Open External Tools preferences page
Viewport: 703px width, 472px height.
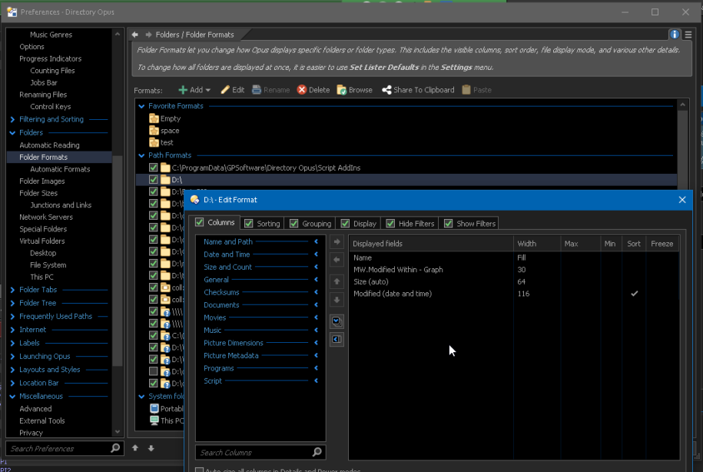[x=42, y=420]
